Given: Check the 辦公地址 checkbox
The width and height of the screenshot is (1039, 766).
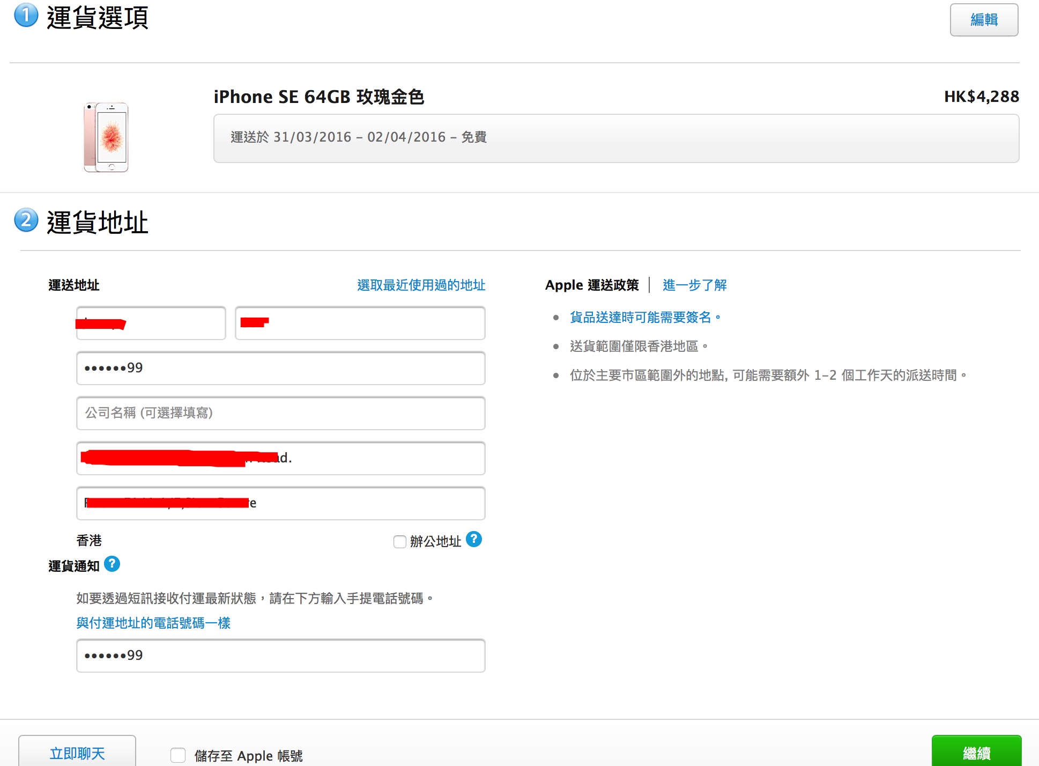Looking at the screenshot, I should pyautogui.click(x=399, y=542).
